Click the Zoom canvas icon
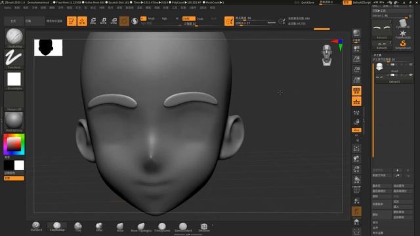The height and width of the screenshot is (236, 420). click(356, 59)
